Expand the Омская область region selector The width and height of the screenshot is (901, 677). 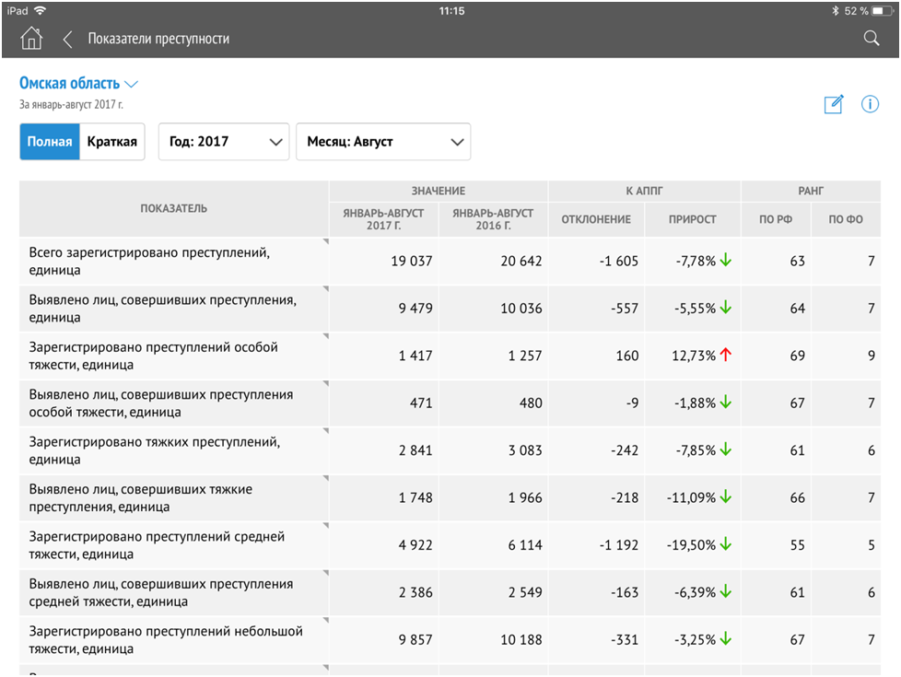point(78,84)
